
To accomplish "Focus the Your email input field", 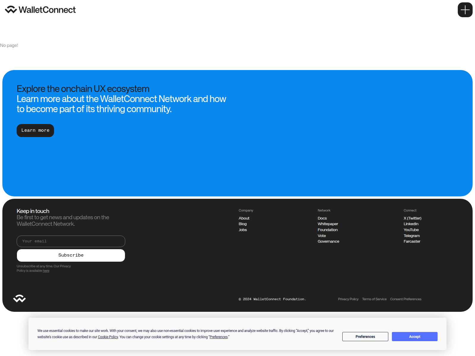I will 71,241.
